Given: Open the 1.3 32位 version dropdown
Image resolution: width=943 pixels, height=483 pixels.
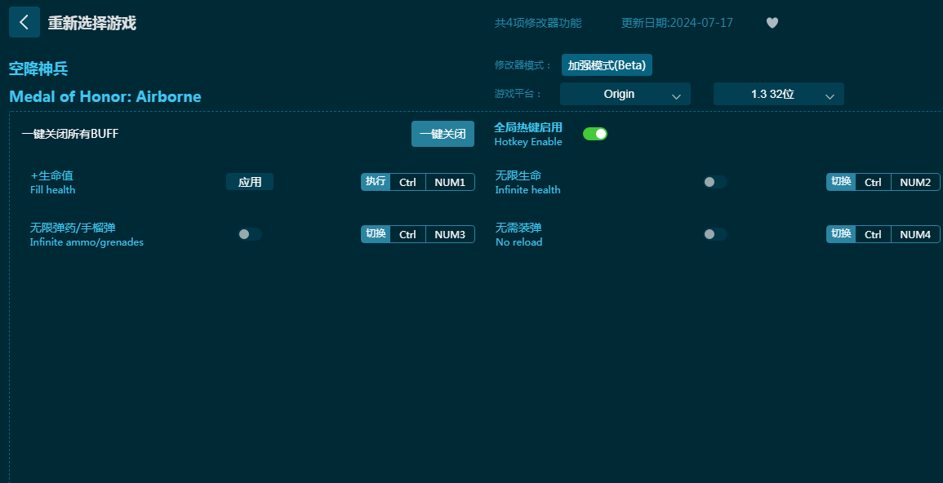Looking at the screenshot, I should (778, 95).
